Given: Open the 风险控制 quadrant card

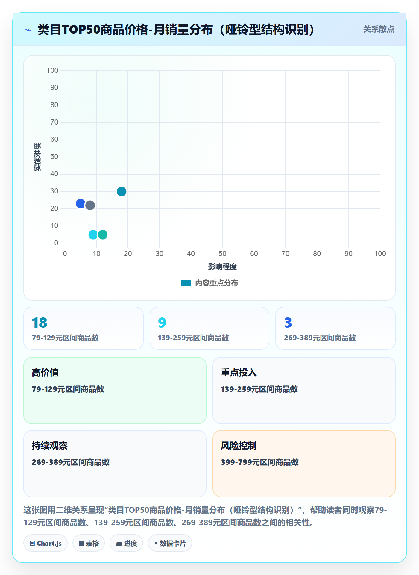Looking at the screenshot, I should tap(304, 464).
